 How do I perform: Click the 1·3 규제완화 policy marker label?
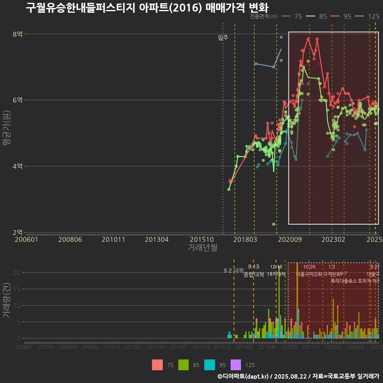tap(332, 270)
